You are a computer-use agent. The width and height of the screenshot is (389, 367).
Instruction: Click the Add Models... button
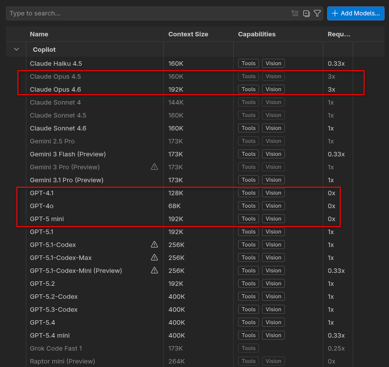[356, 13]
